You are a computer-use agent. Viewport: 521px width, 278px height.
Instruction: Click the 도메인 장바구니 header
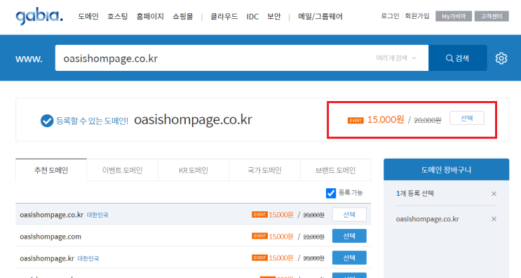[446, 170]
